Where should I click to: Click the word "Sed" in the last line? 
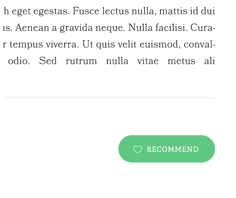coord(48,61)
